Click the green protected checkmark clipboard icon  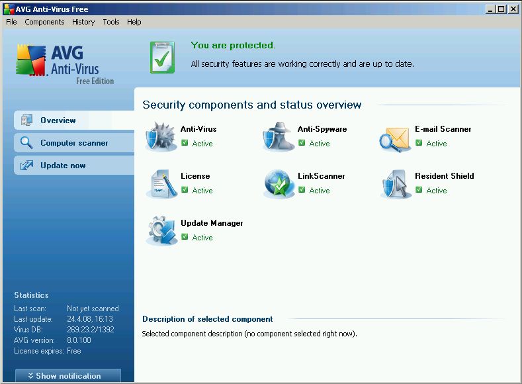click(162, 58)
